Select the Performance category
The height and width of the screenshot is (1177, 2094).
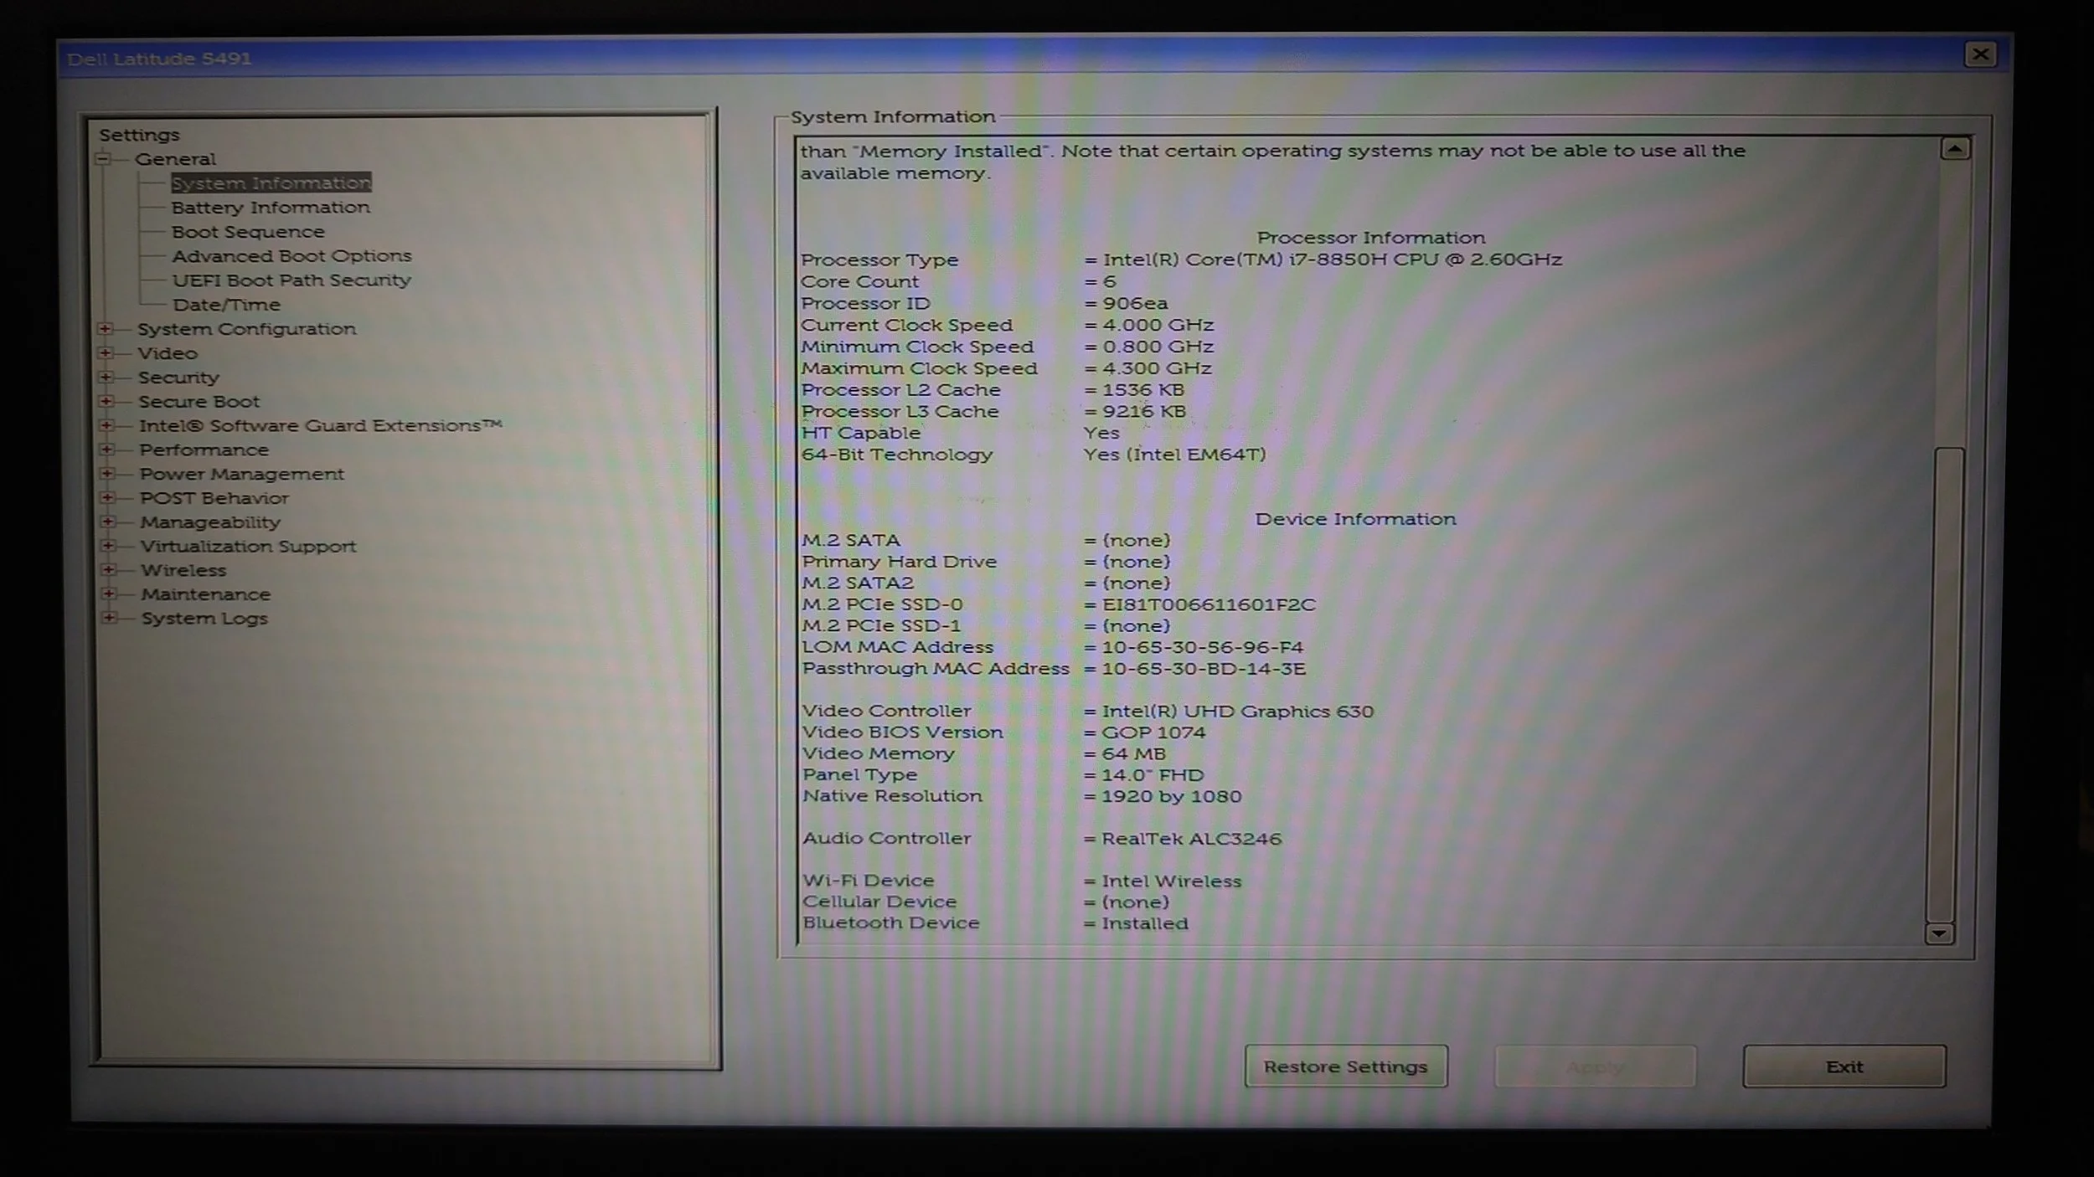click(x=204, y=450)
